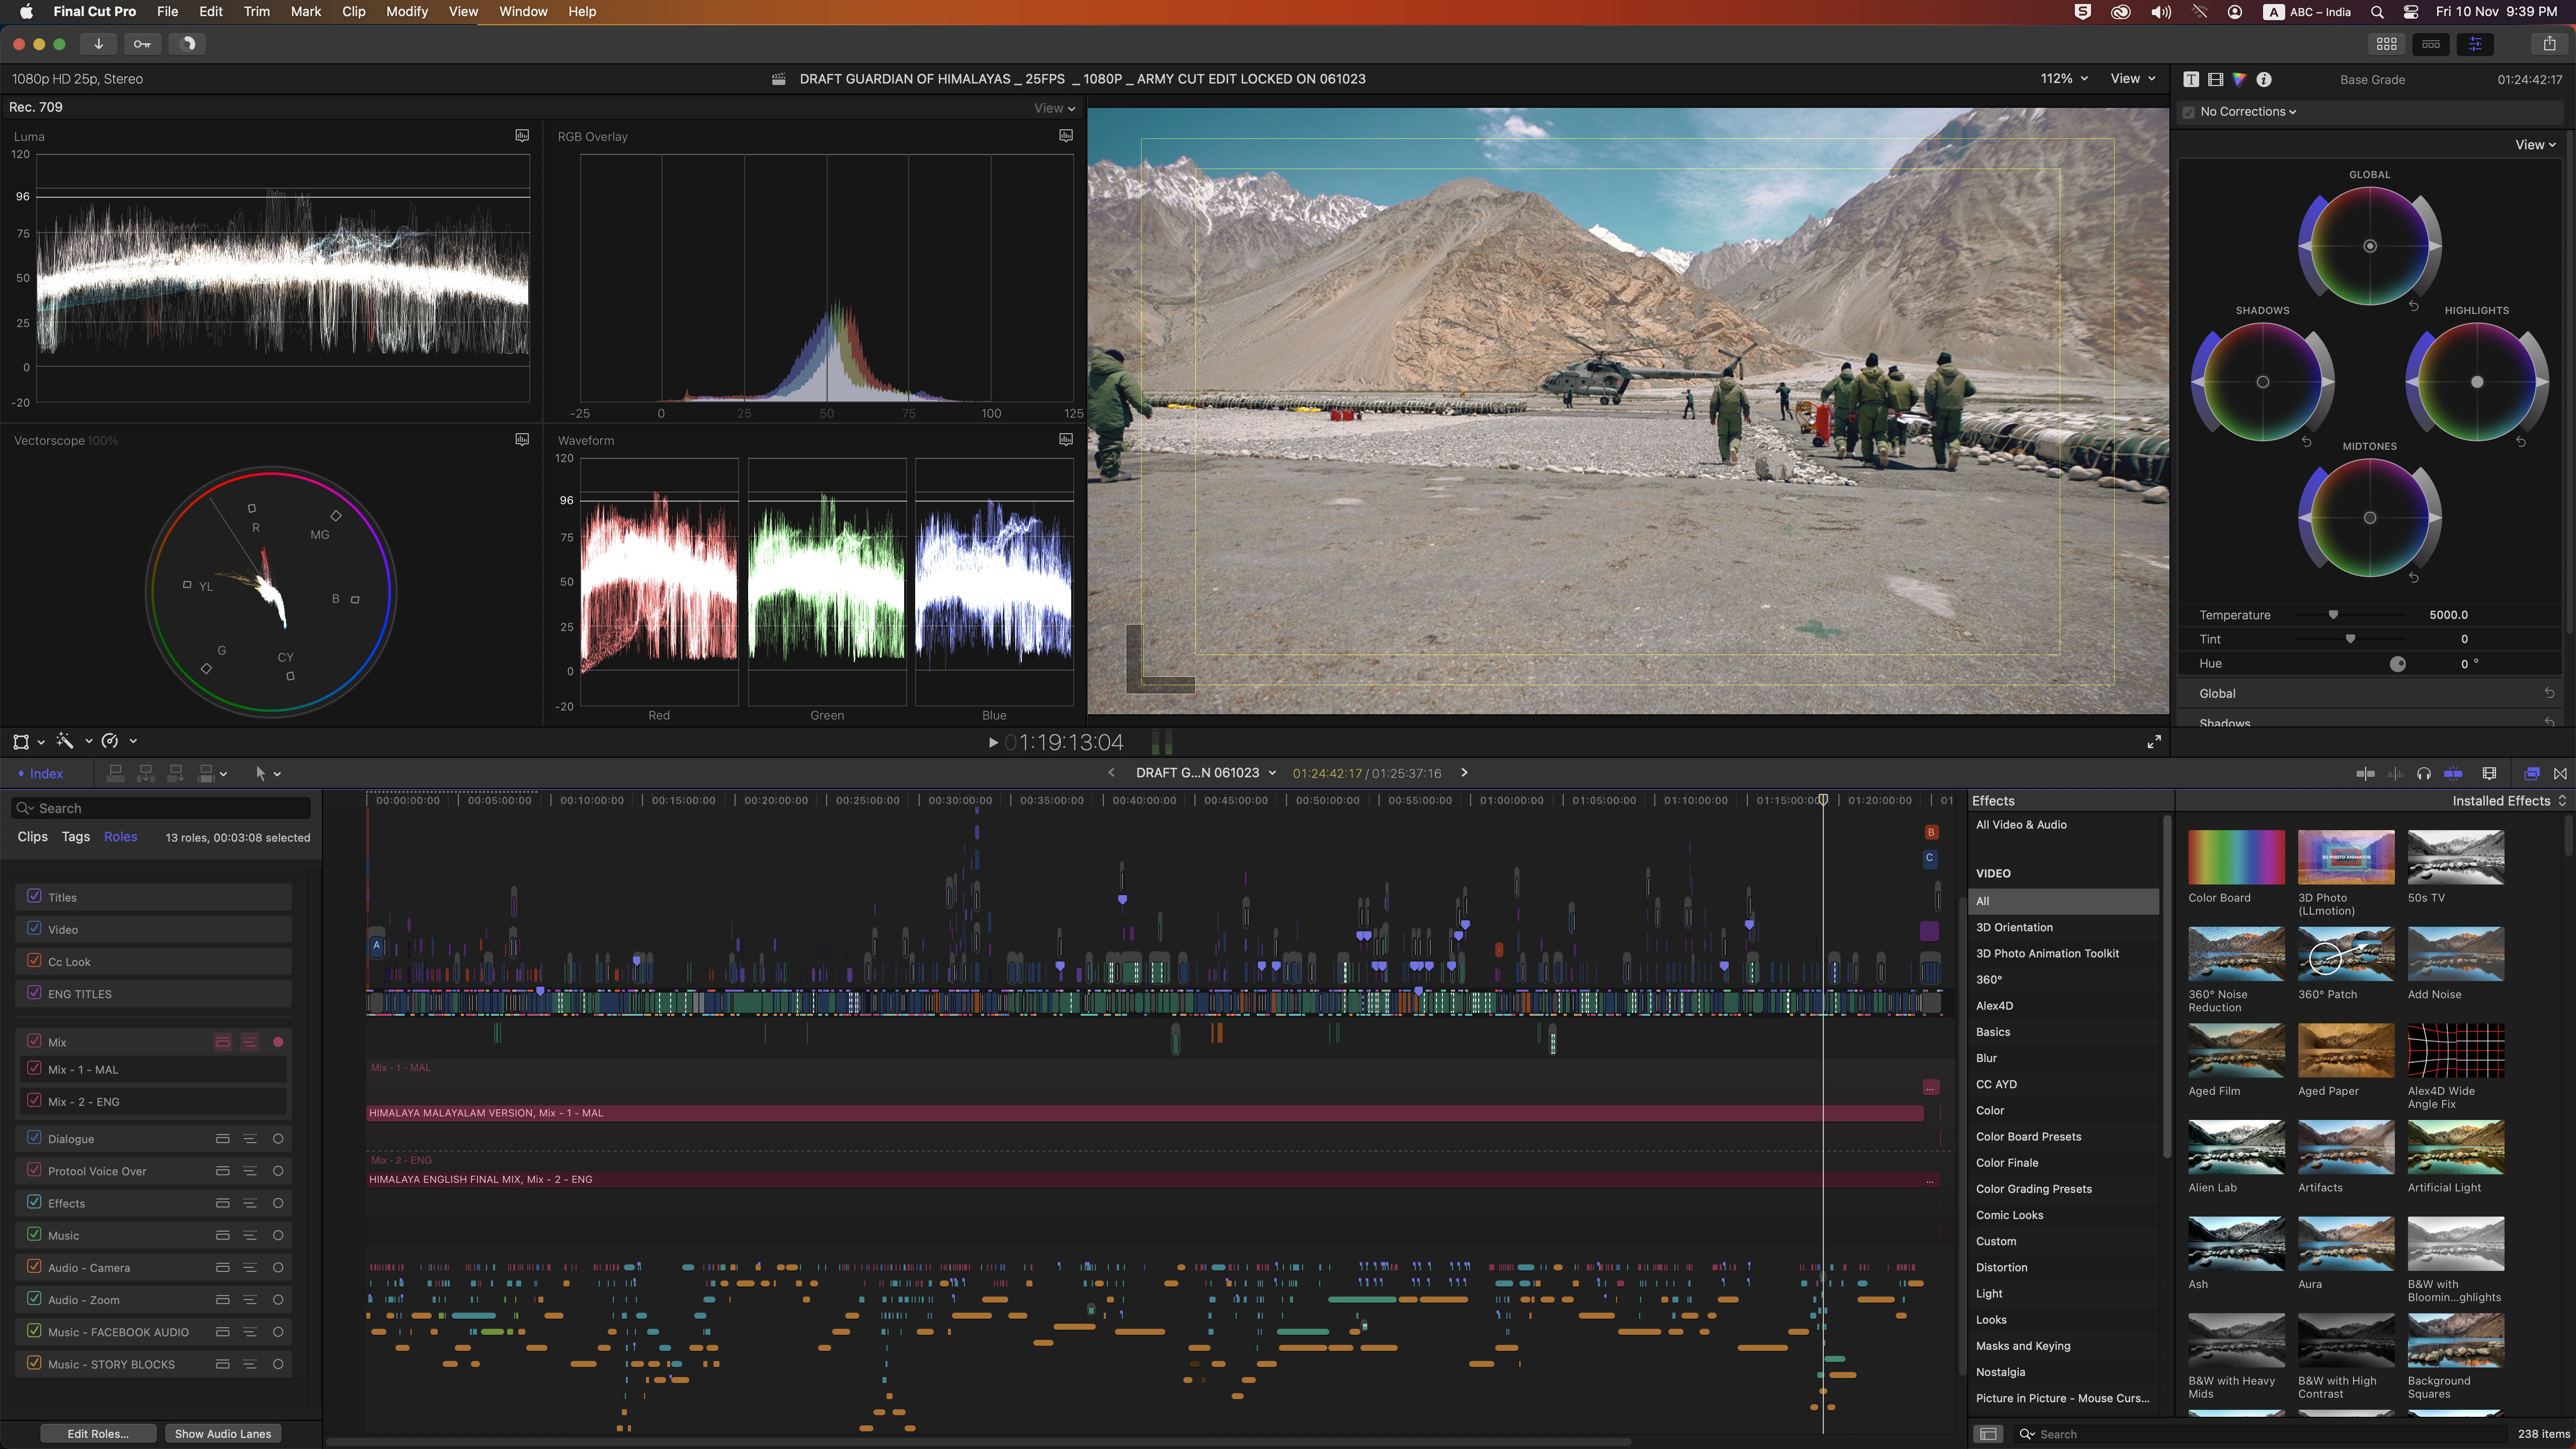Screen dimensions: 2576x1449
Task: Click the Edit Roles button
Action: 98,1433
